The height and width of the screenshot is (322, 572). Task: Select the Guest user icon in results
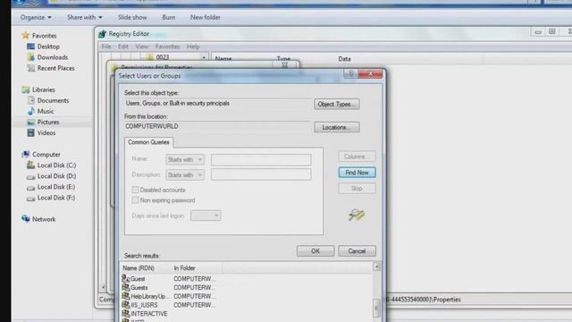(x=125, y=278)
